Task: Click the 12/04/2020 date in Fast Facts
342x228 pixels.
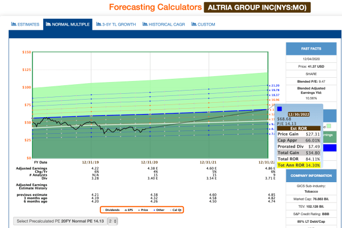Action: (311, 59)
